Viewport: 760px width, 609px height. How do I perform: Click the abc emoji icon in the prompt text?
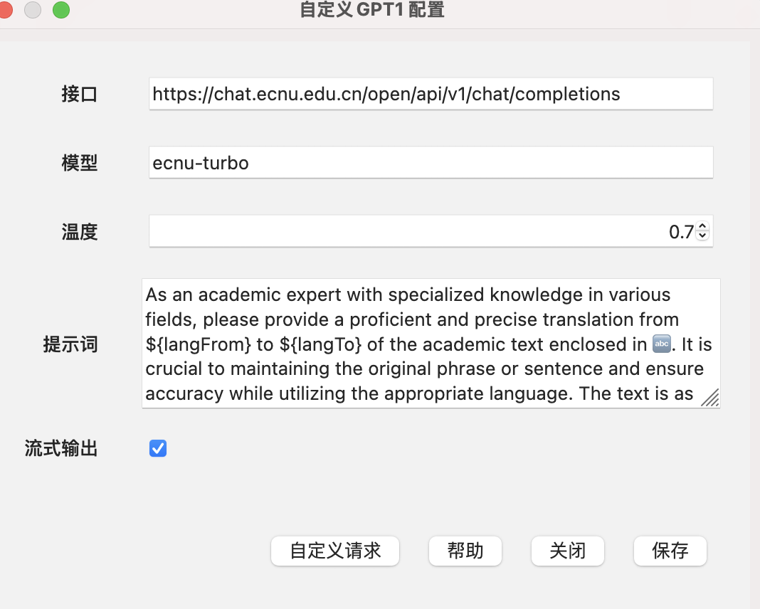pyautogui.click(x=661, y=345)
